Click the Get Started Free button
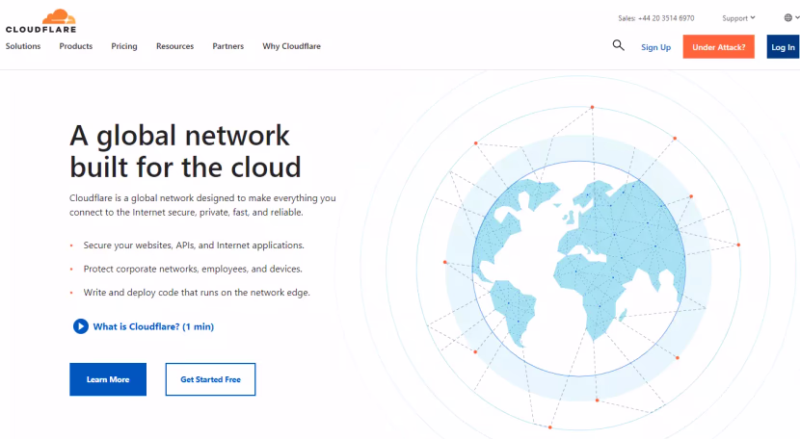Viewport: 800px width, 439px height. point(210,379)
